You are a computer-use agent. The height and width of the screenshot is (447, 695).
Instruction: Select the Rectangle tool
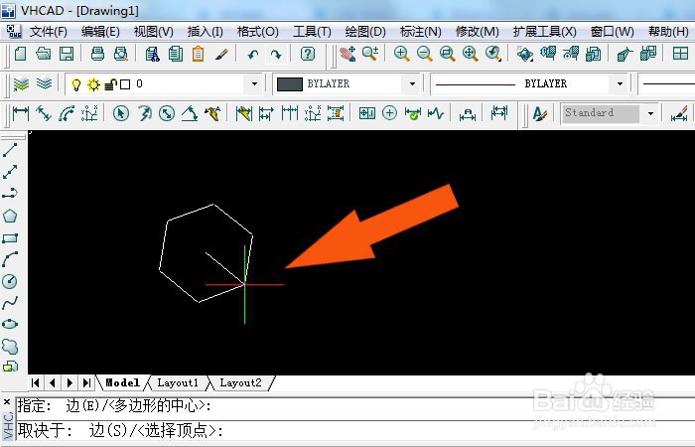pyautogui.click(x=10, y=238)
